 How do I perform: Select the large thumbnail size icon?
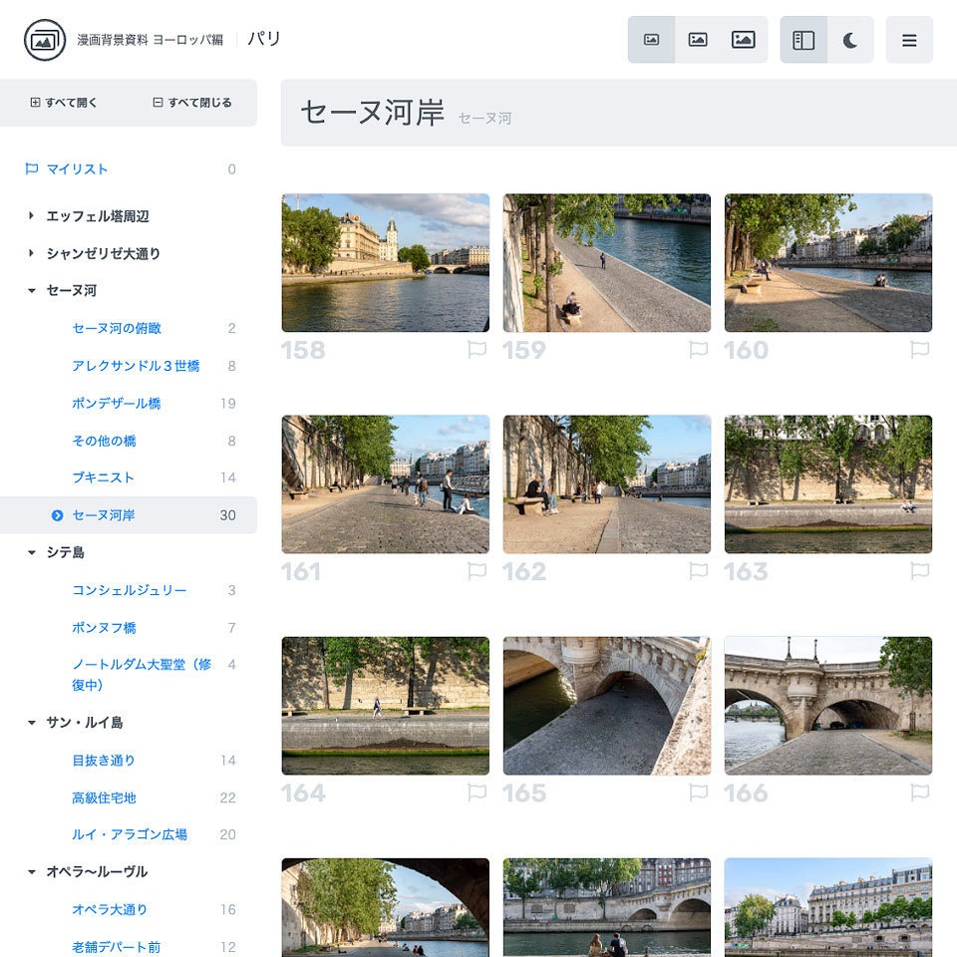pyautogui.click(x=743, y=39)
